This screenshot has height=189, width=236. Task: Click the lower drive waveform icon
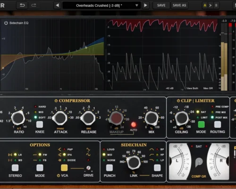coord(88,155)
